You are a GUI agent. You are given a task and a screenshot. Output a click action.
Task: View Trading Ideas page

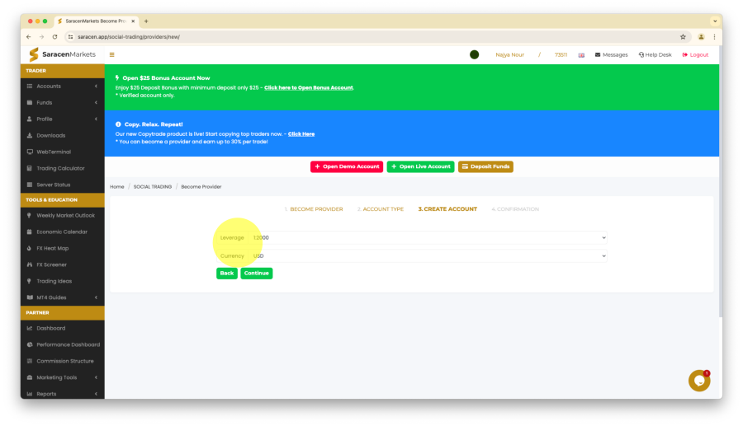pos(62,281)
